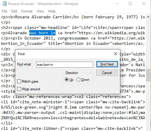Click the text 'mw-references-wrap'
This screenshot has width=151, height=131.
click(51, 96)
